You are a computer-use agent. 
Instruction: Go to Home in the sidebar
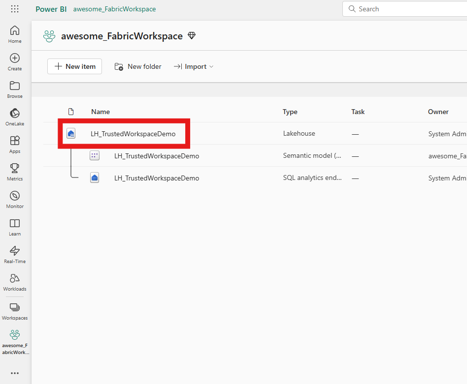pyautogui.click(x=15, y=34)
